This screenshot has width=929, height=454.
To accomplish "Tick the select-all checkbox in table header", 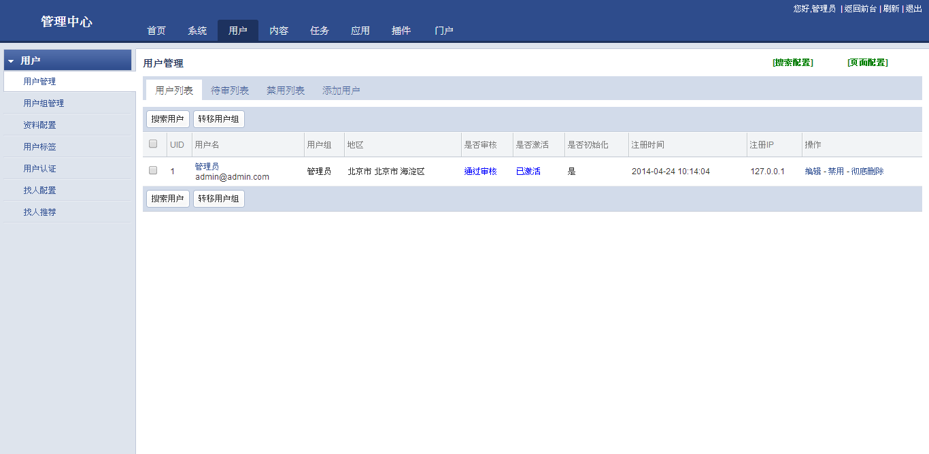I will pyautogui.click(x=153, y=144).
